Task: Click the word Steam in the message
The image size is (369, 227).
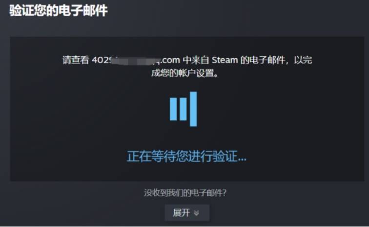Action: [225, 60]
